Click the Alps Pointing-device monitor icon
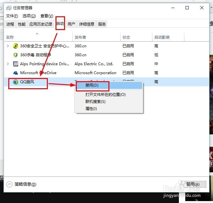Viewport: 213px width, 203px height. pos(16,64)
